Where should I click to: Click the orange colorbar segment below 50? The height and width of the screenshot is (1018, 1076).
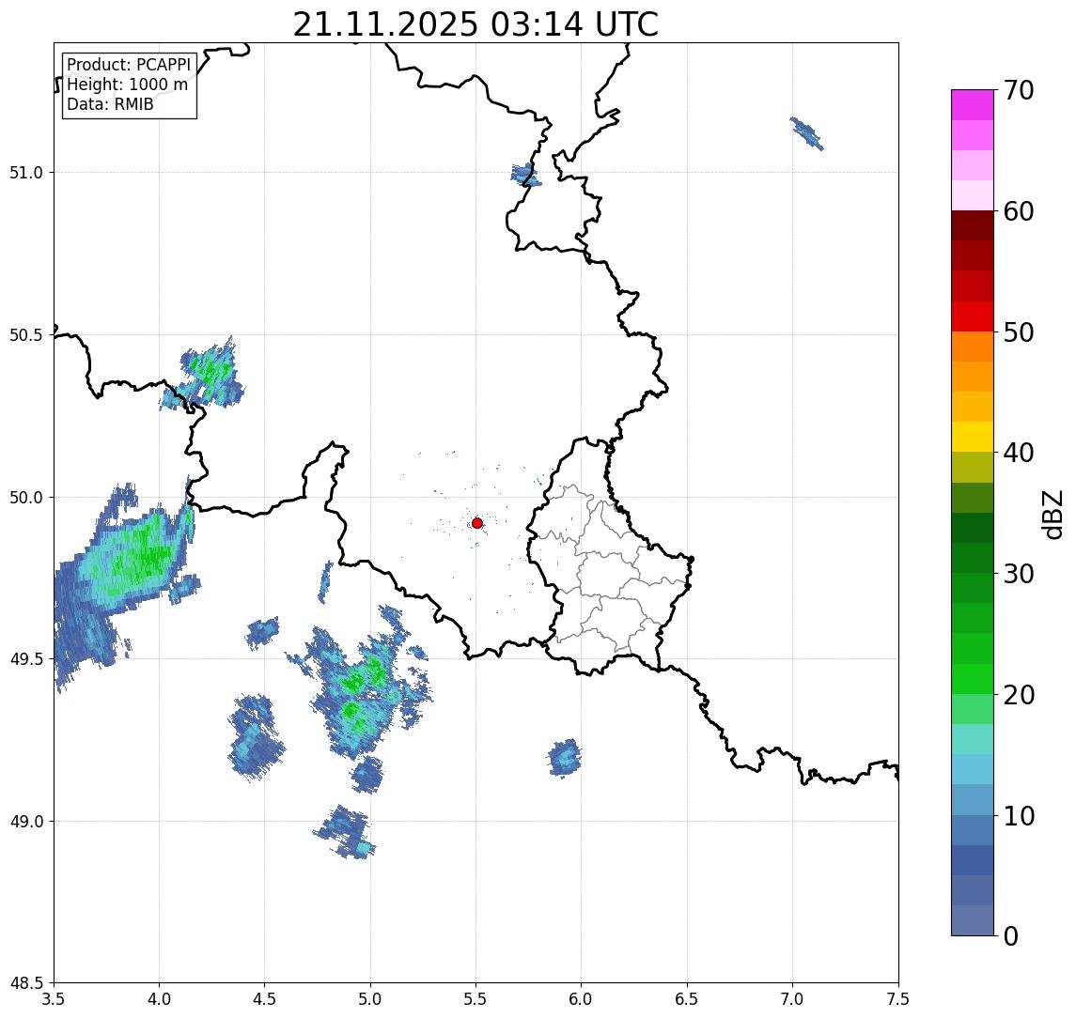click(x=973, y=347)
